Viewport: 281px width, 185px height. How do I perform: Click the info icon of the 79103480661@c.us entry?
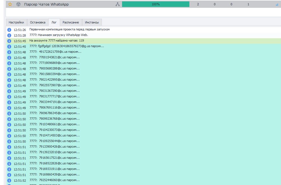[x=9, y=125]
